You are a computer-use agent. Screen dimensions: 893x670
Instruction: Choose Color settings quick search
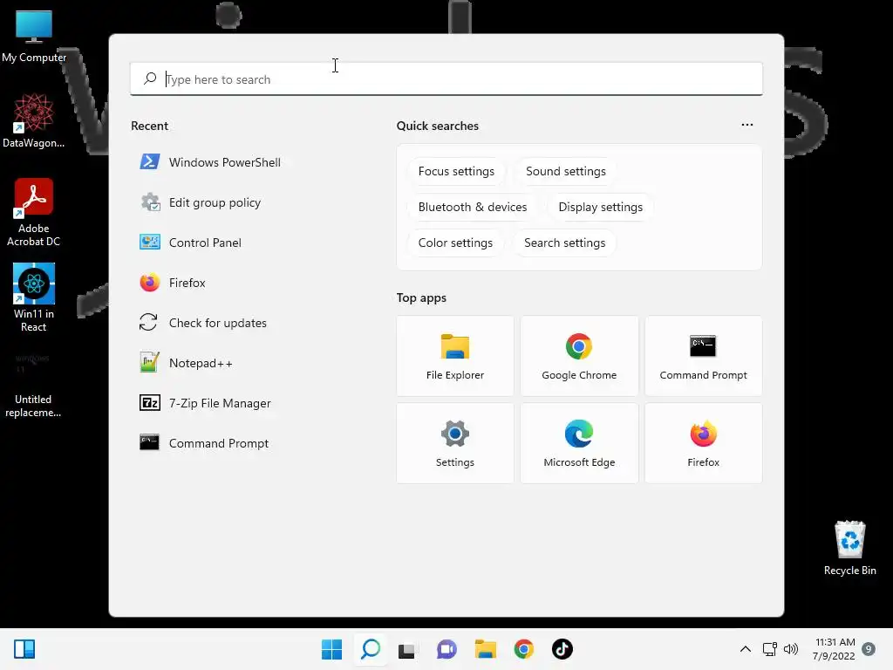click(x=455, y=243)
